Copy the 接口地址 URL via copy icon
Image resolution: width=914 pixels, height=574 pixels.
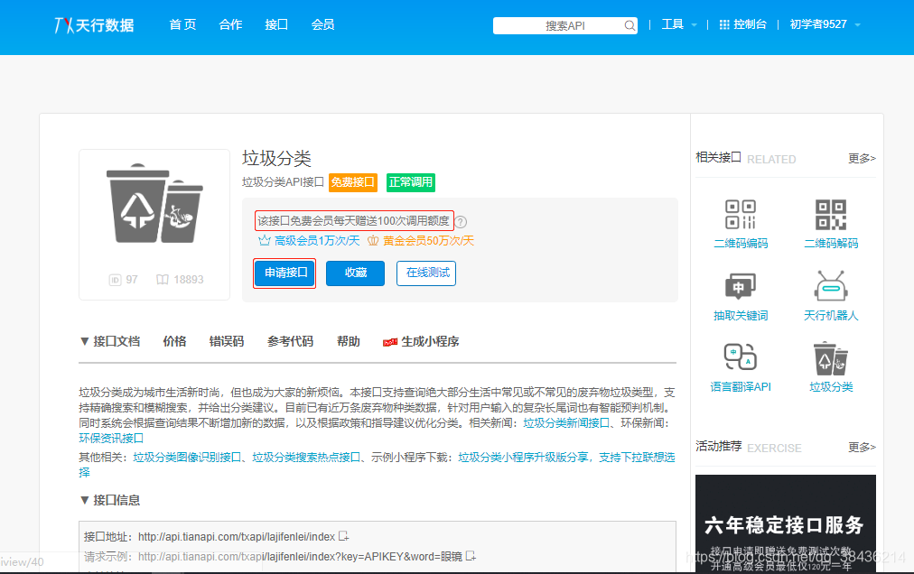[344, 536]
